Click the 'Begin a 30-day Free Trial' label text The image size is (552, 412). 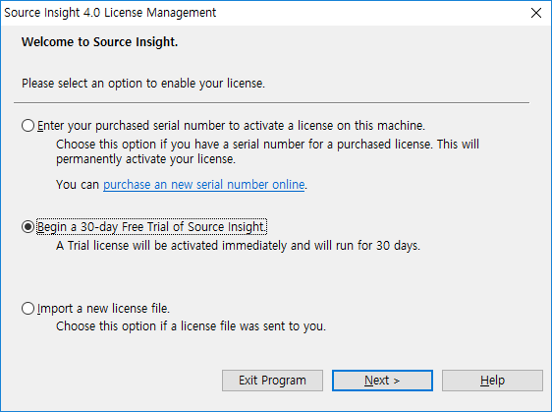coord(151,226)
